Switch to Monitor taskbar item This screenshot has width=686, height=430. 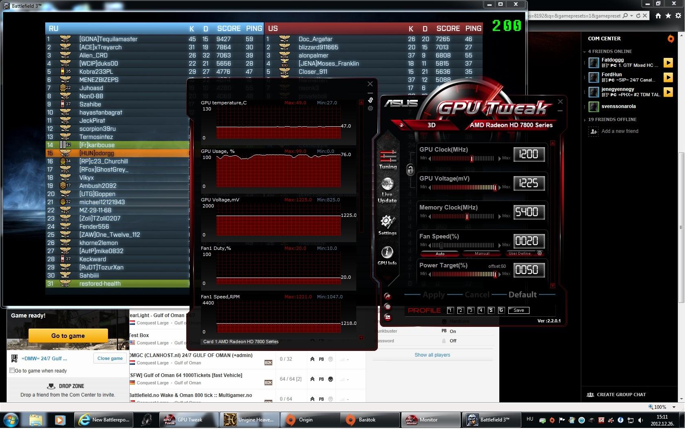pos(431,419)
